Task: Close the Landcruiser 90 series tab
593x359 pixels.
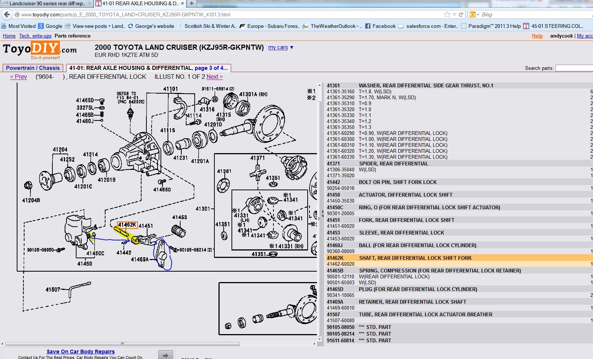Action: click(89, 3)
